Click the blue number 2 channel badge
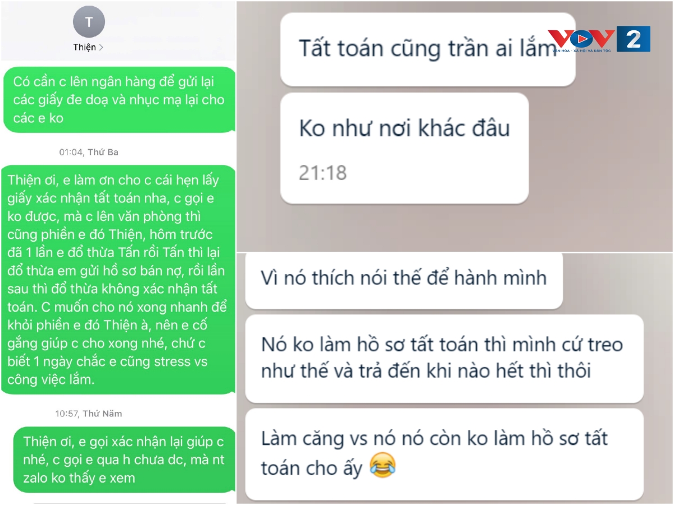Screen dimensions: 674x505 pos(634,39)
